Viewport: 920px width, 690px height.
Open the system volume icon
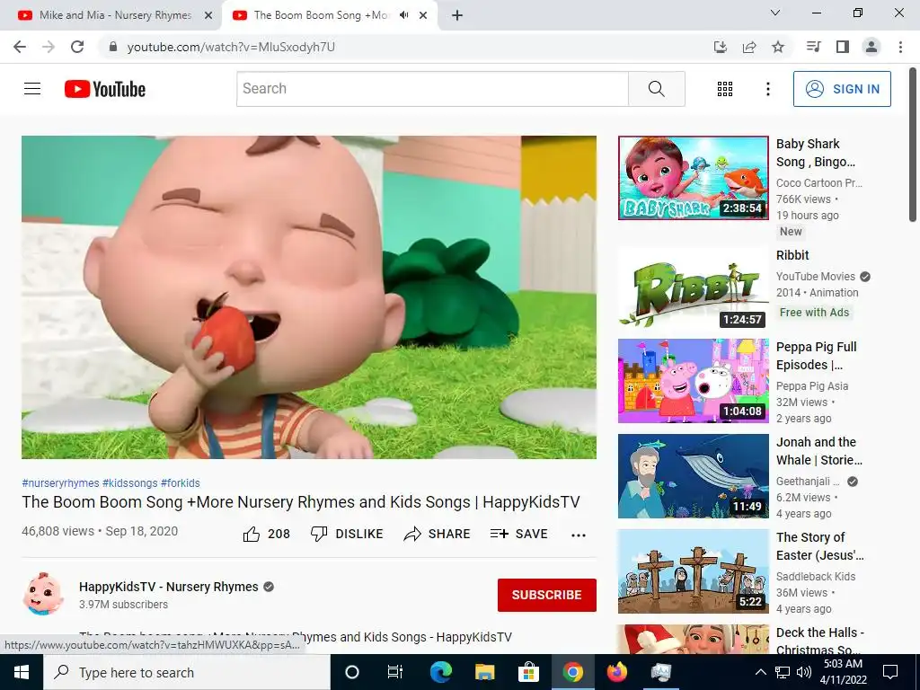tap(804, 672)
